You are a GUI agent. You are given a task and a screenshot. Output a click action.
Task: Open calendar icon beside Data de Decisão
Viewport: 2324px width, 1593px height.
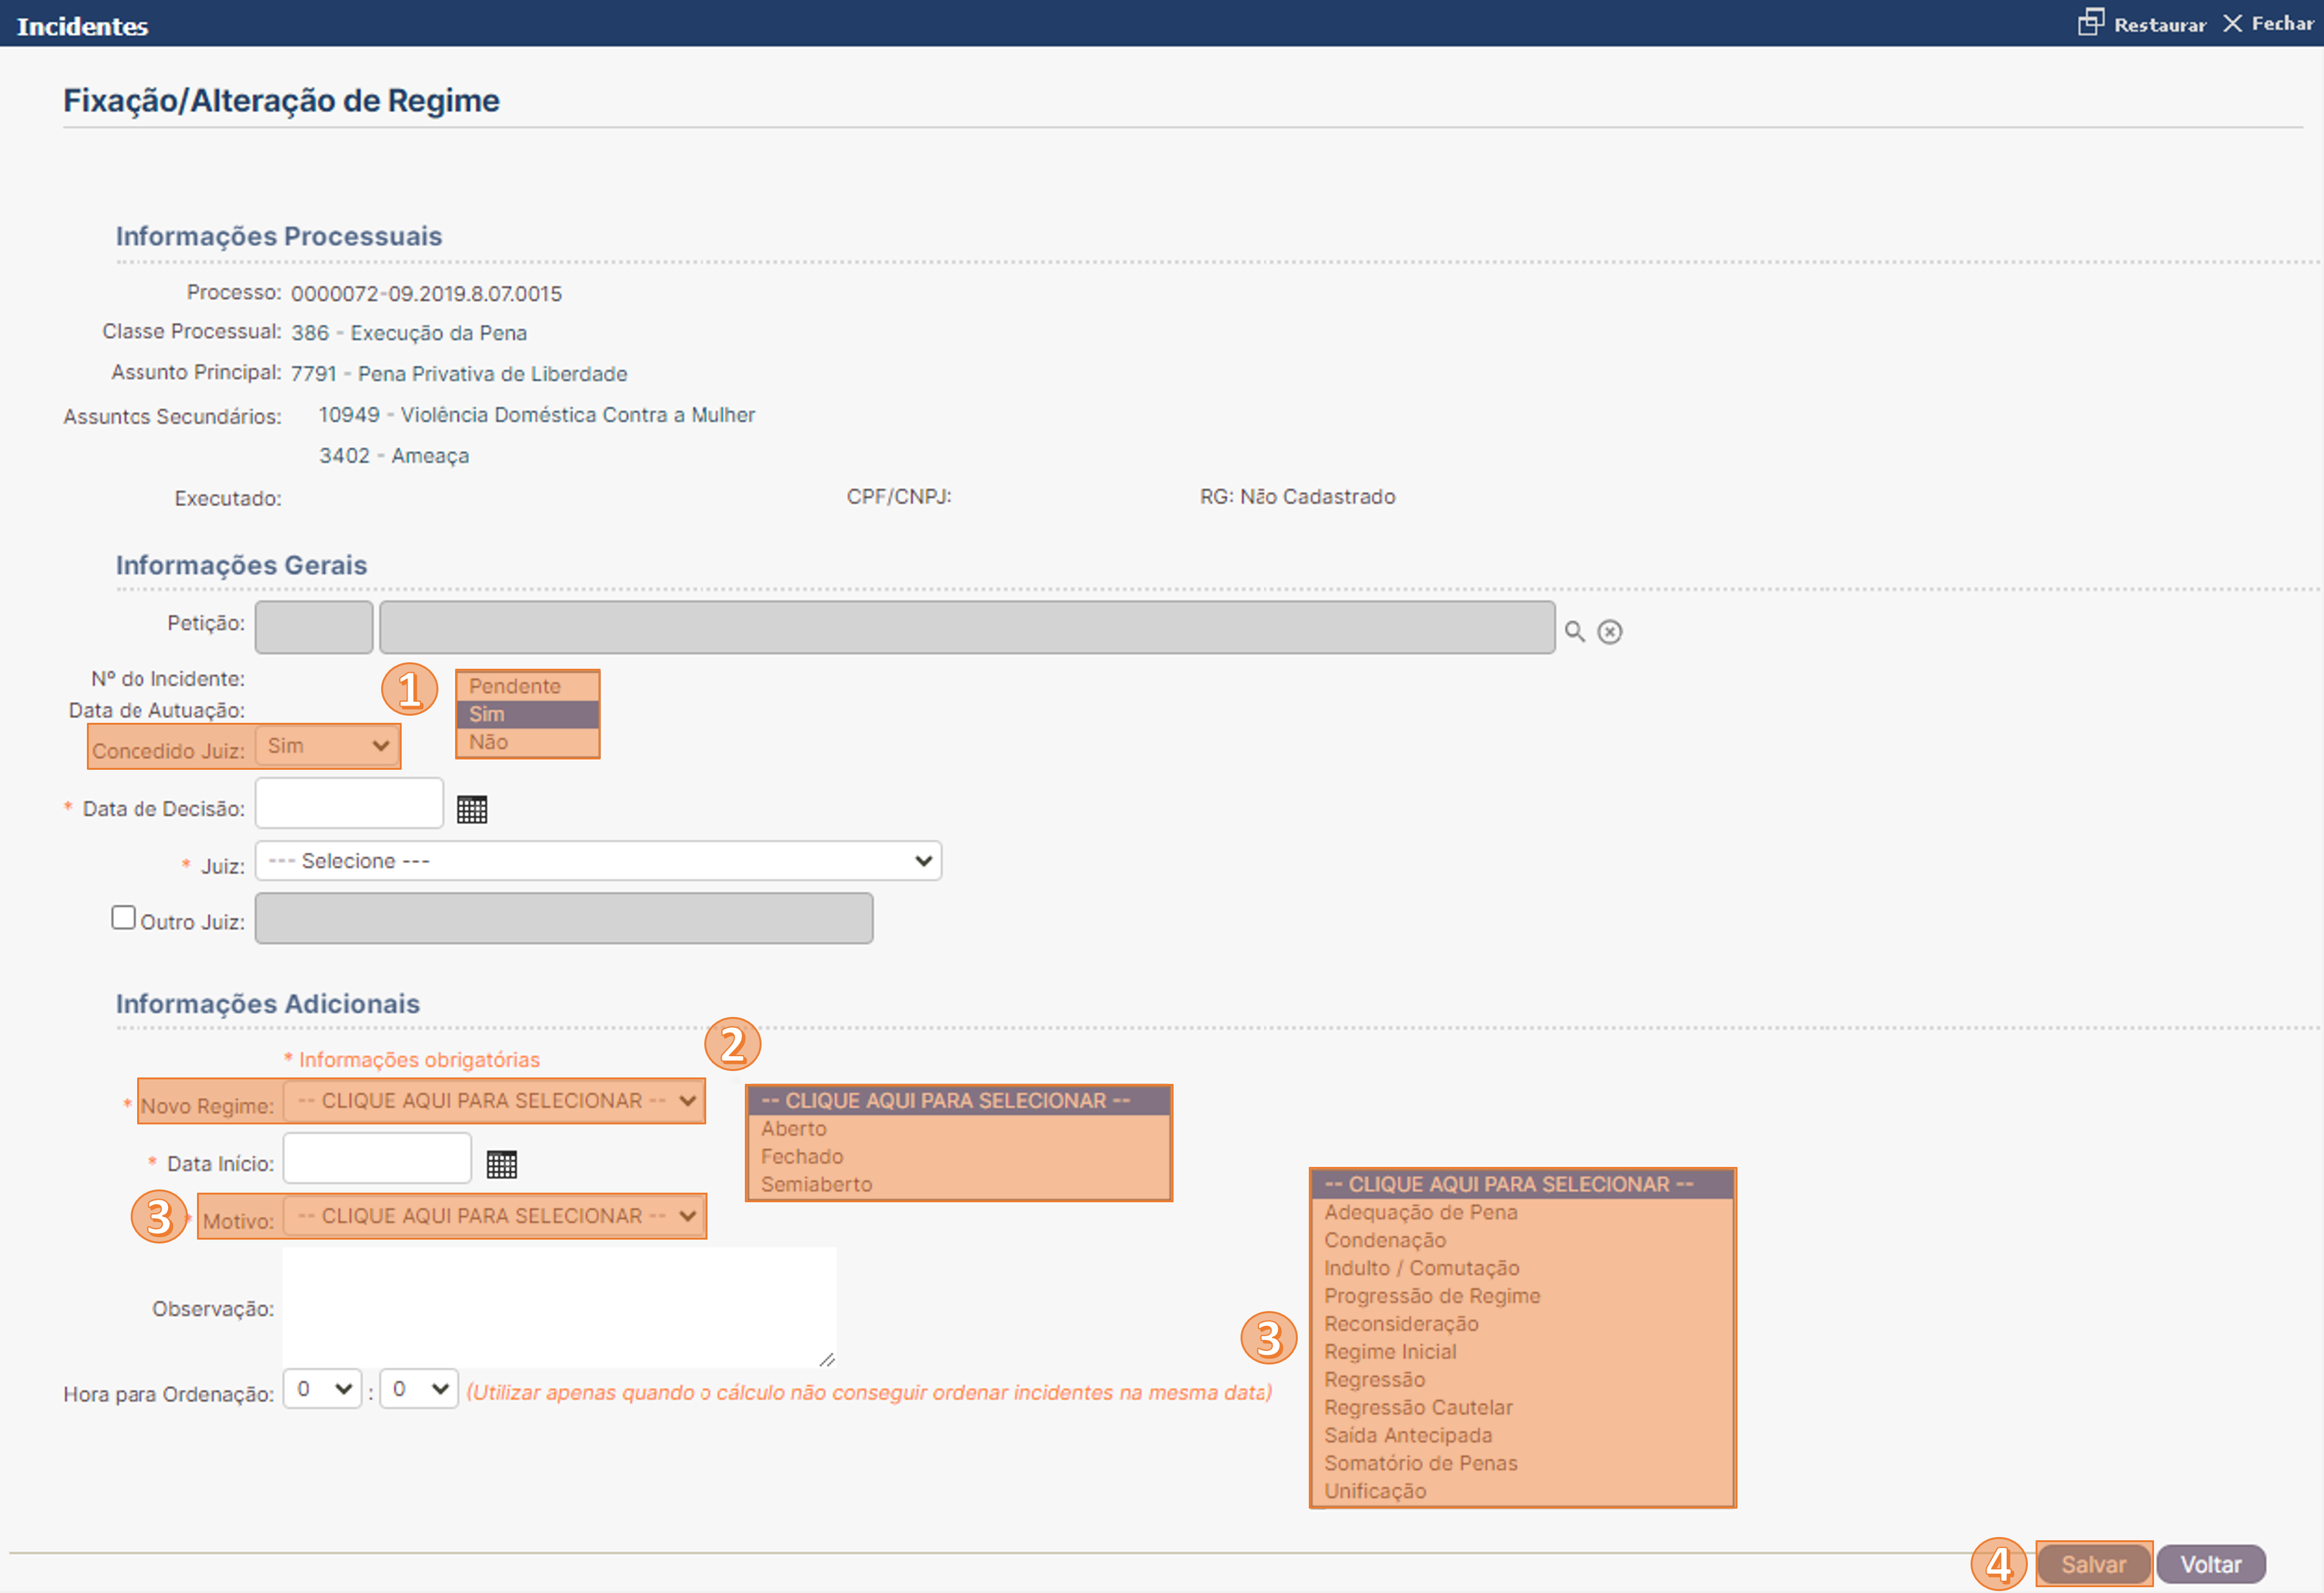pos(472,809)
